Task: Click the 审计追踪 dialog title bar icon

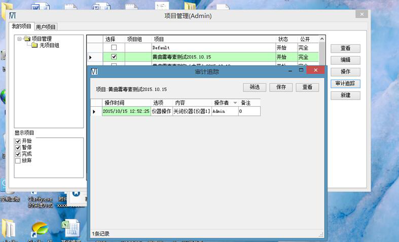Action: pos(94,72)
